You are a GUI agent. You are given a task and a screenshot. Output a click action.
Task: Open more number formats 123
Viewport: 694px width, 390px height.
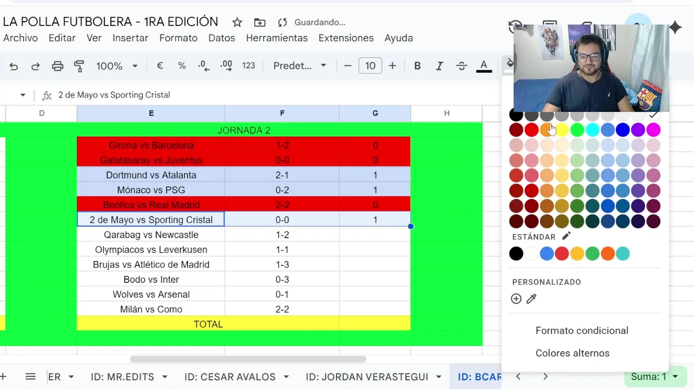click(x=248, y=66)
